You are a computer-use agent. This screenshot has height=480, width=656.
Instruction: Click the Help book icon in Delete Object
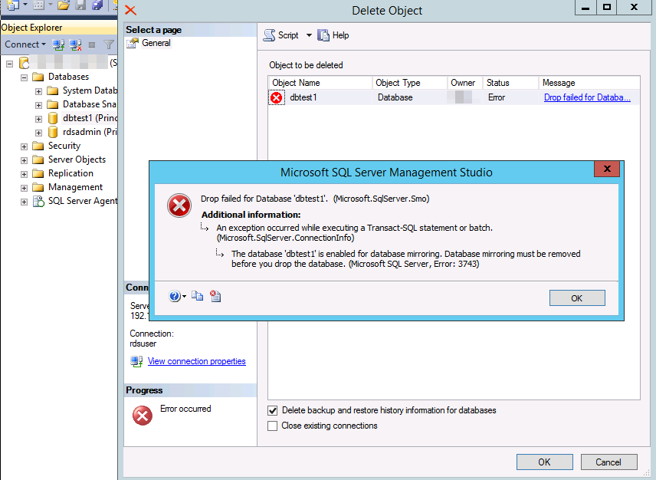(x=323, y=35)
